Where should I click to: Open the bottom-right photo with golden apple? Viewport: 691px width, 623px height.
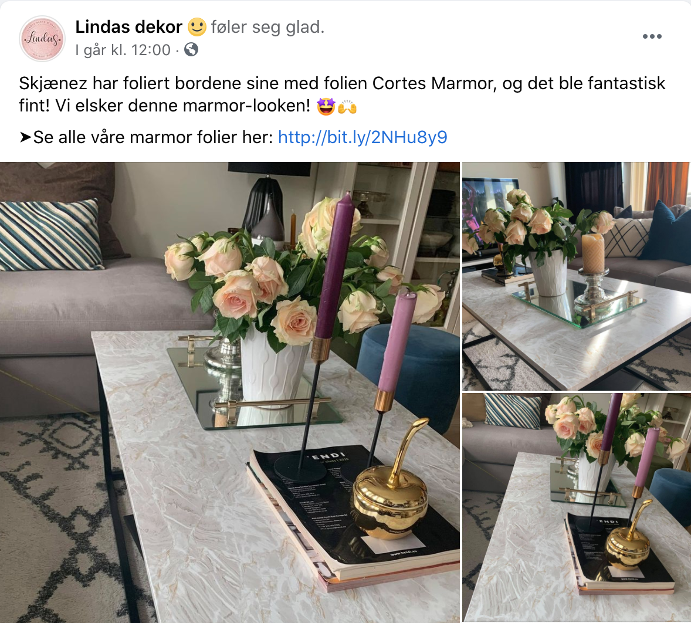point(577,508)
